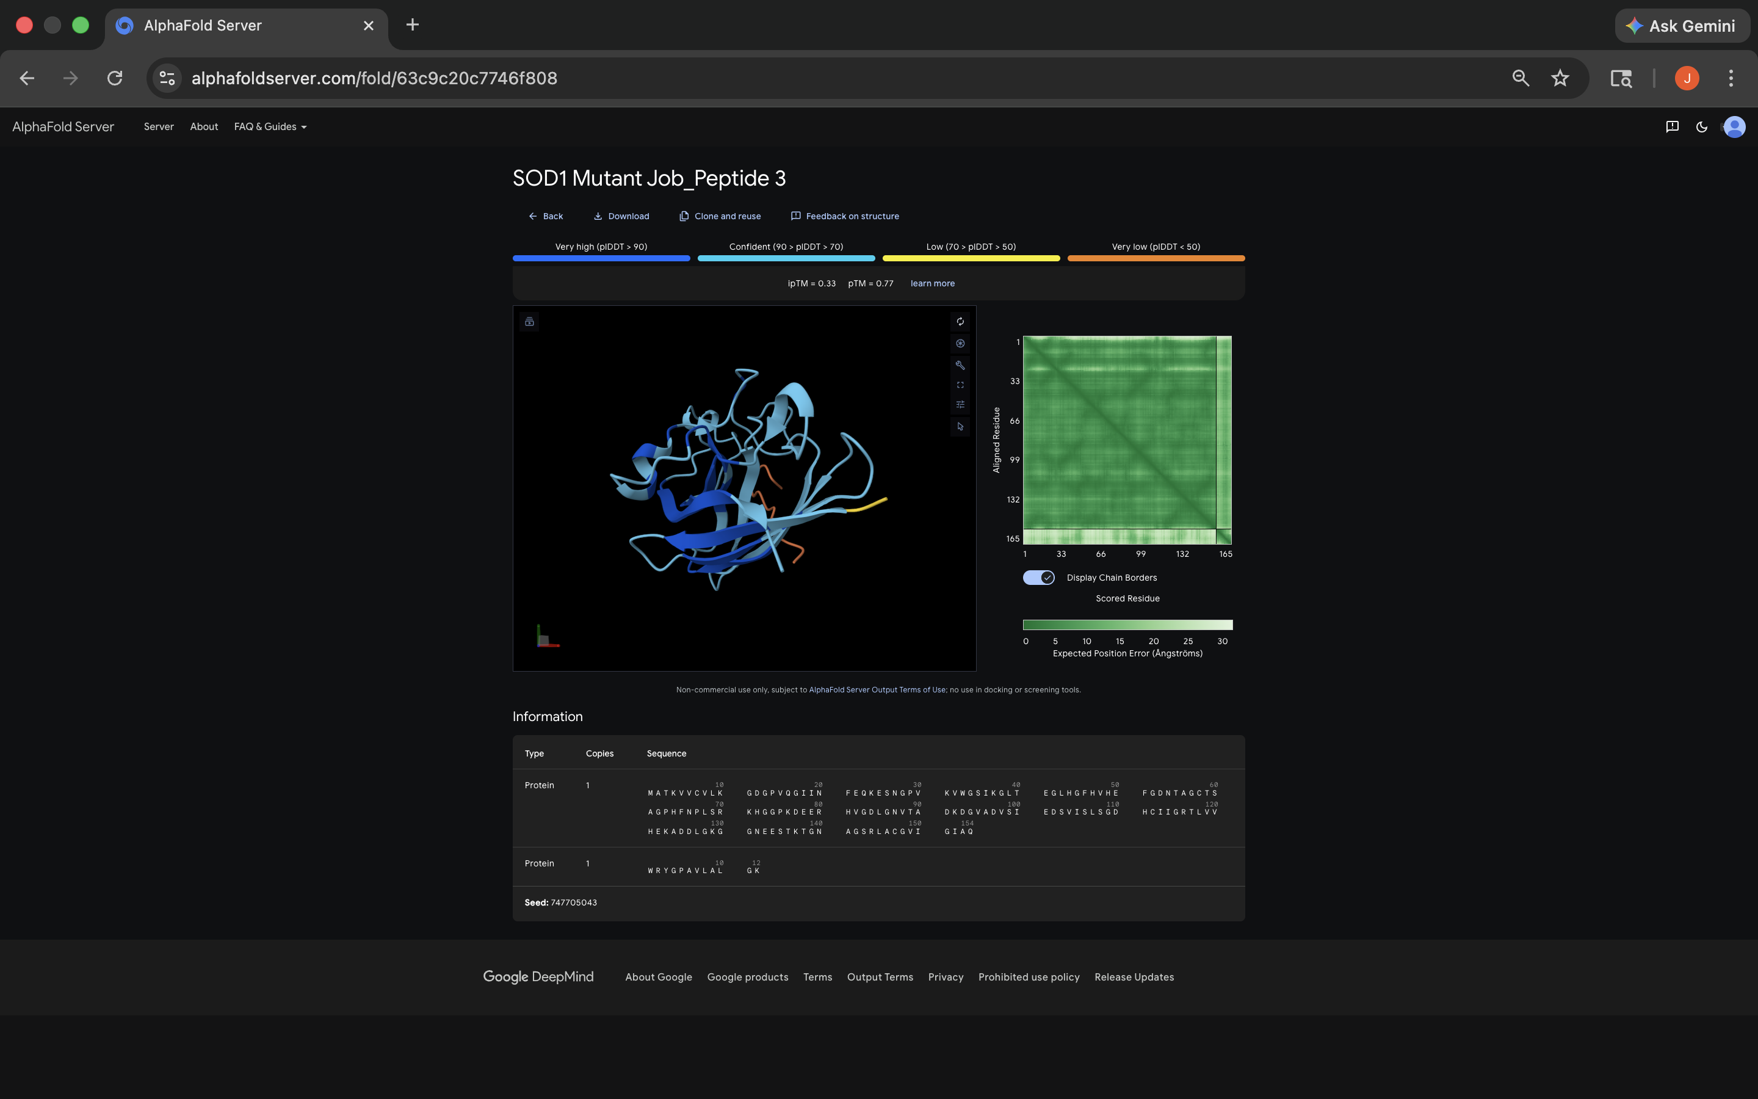Open the Chrome profile J avatar
The image size is (1758, 1099).
point(1687,78)
